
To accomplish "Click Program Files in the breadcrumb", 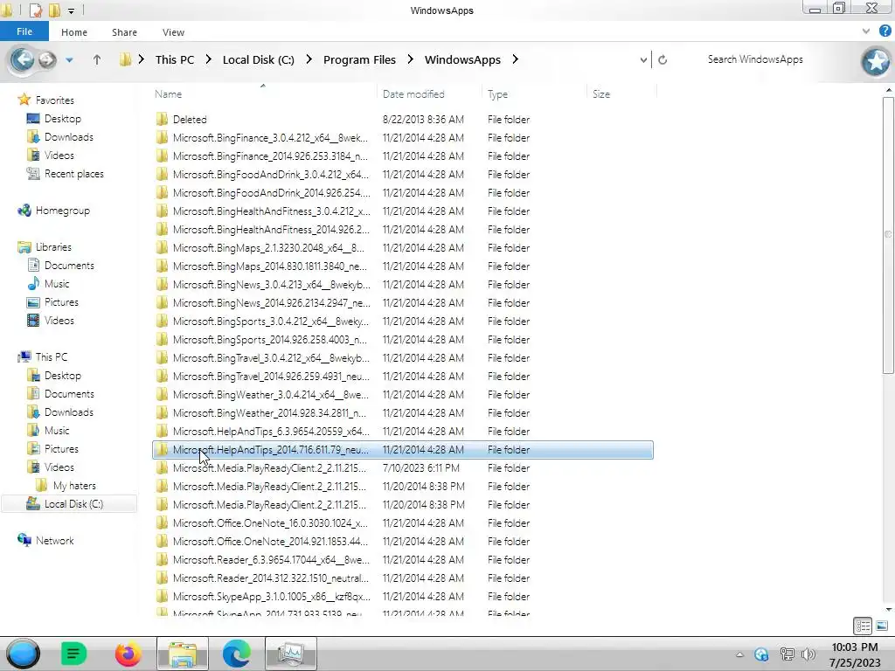I will pyautogui.click(x=359, y=59).
